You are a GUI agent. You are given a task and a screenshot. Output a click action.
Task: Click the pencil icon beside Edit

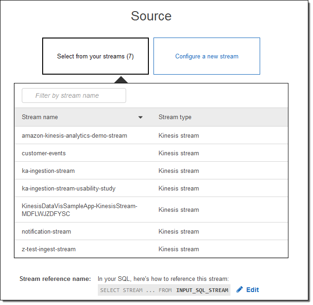239,290
